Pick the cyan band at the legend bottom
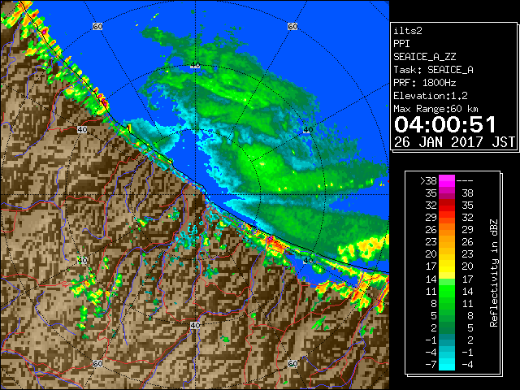Image resolution: width=520 pixels, height=390 pixels. (447, 364)
